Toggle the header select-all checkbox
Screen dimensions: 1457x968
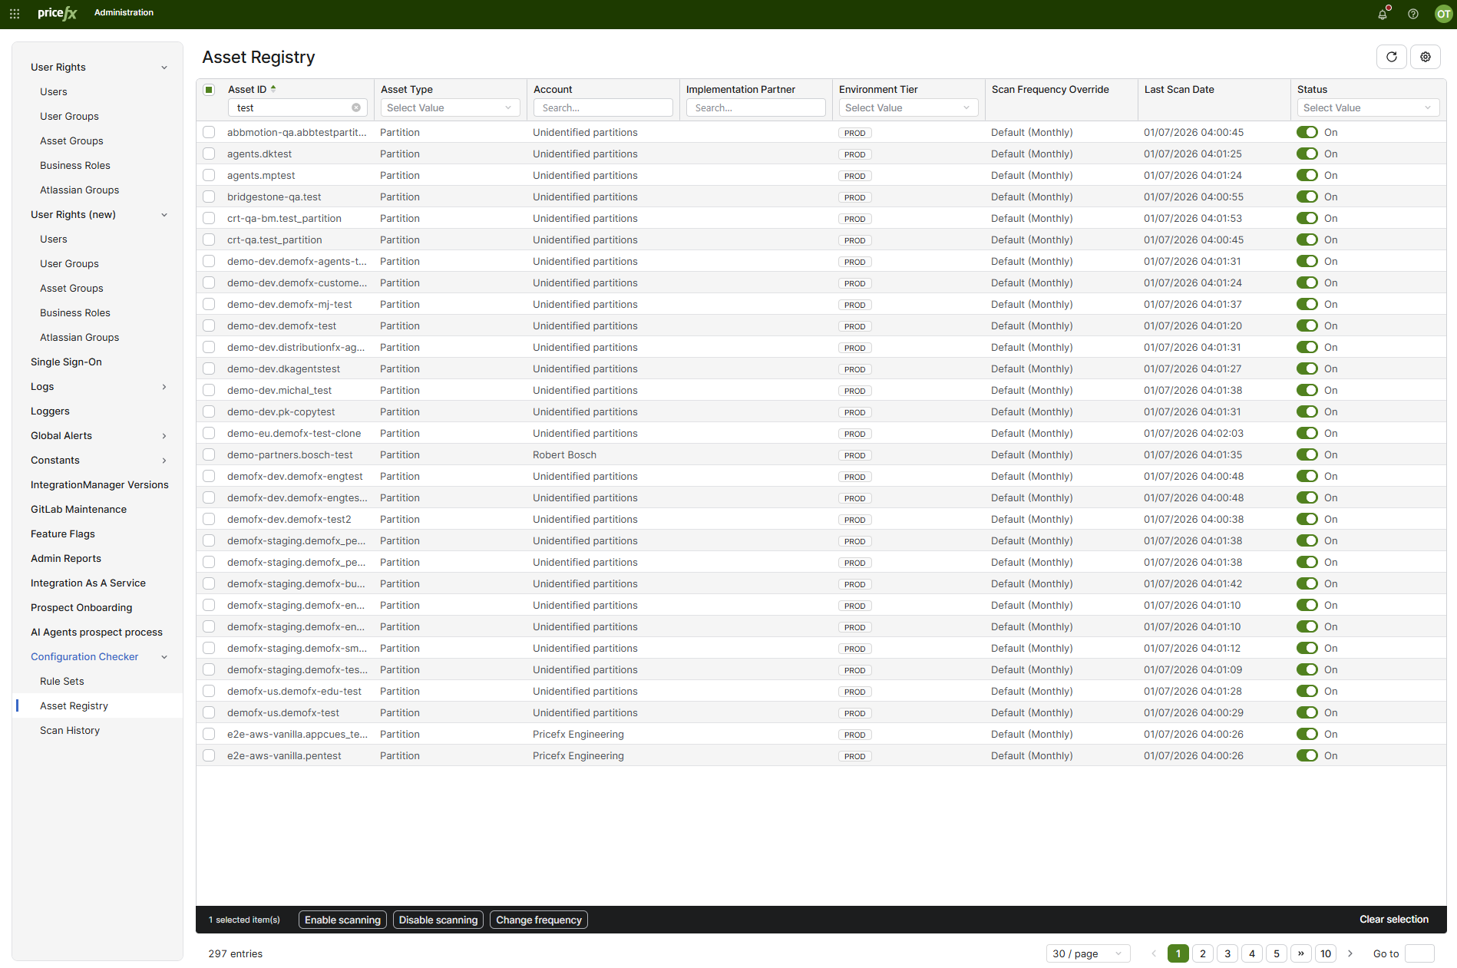[209, 89]
